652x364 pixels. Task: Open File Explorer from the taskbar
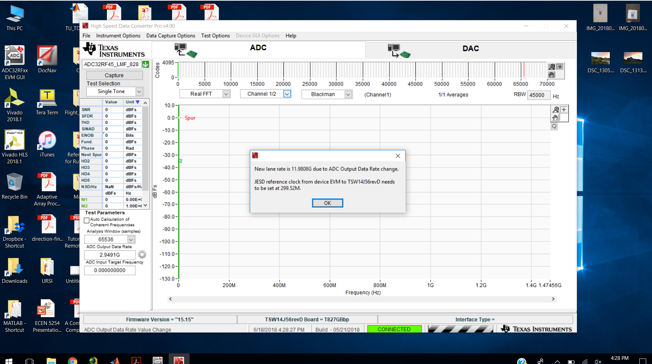tap(51, 360)
